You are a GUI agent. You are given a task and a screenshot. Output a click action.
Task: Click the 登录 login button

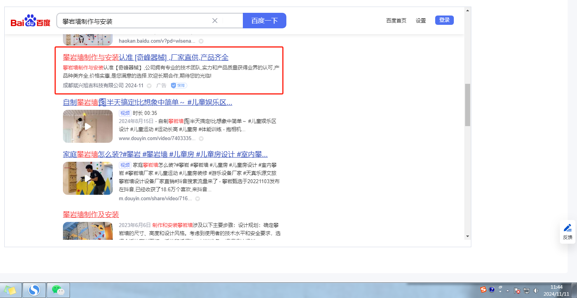click(x=444, y=20)
